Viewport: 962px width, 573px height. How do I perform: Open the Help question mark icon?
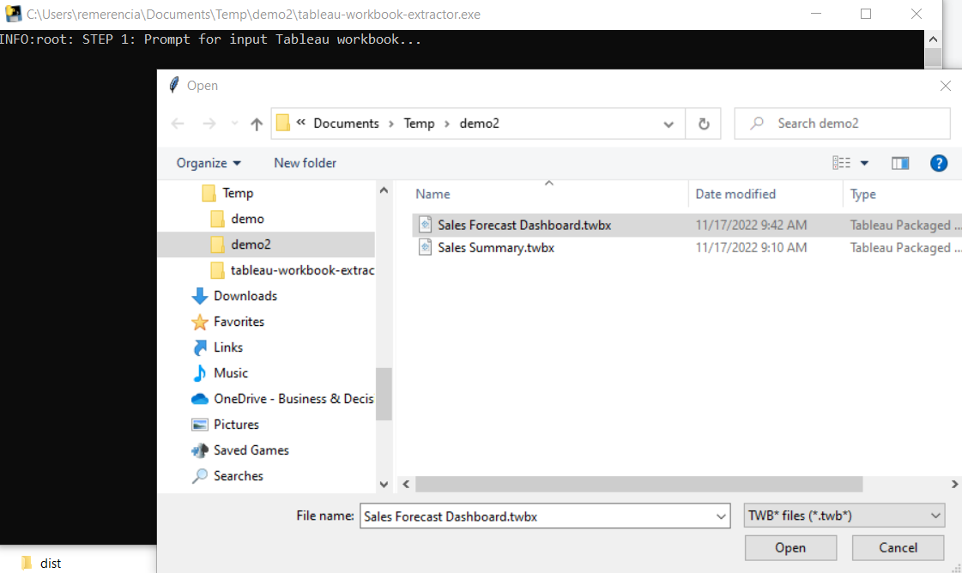pos(939,163)
